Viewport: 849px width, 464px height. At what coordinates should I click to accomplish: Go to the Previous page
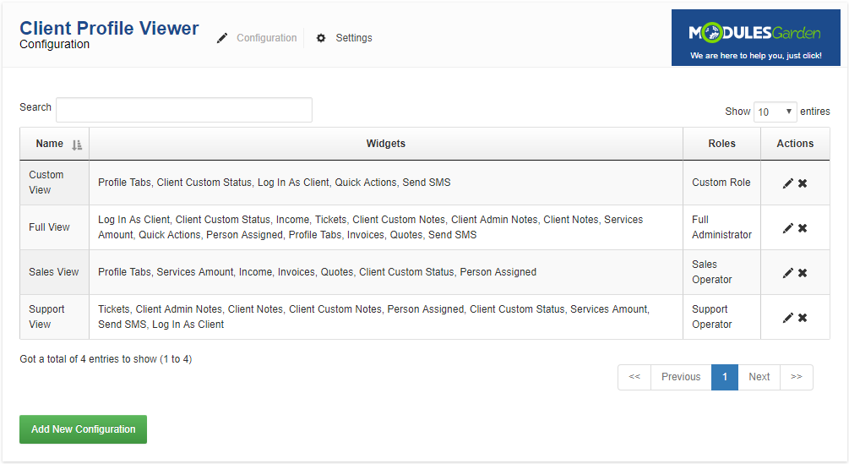click(681, 377)
